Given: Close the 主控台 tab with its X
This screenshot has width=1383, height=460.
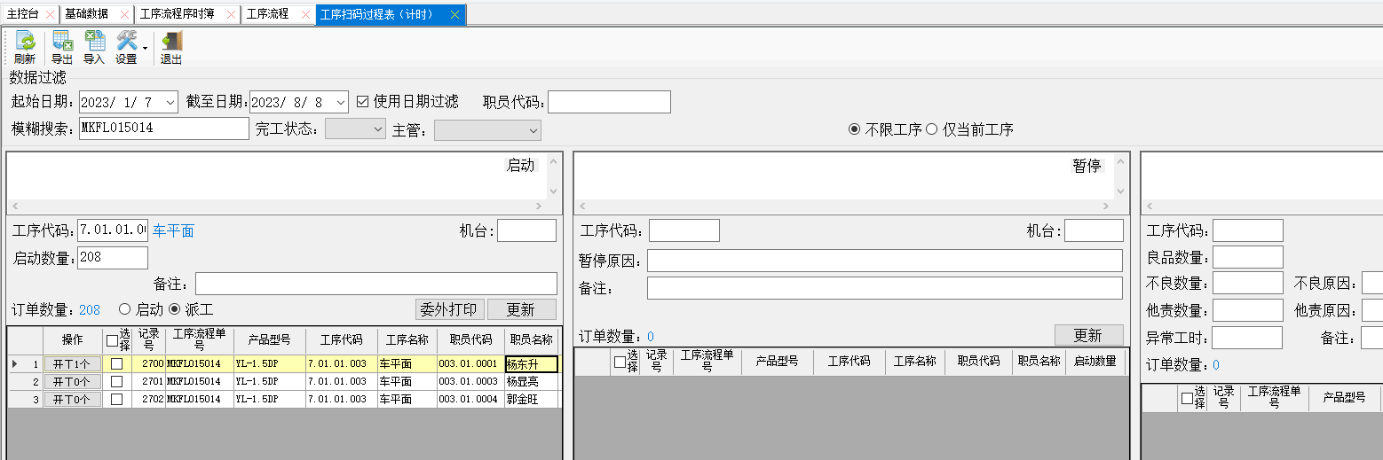Looking at the screenshot, I should (50, 15).
